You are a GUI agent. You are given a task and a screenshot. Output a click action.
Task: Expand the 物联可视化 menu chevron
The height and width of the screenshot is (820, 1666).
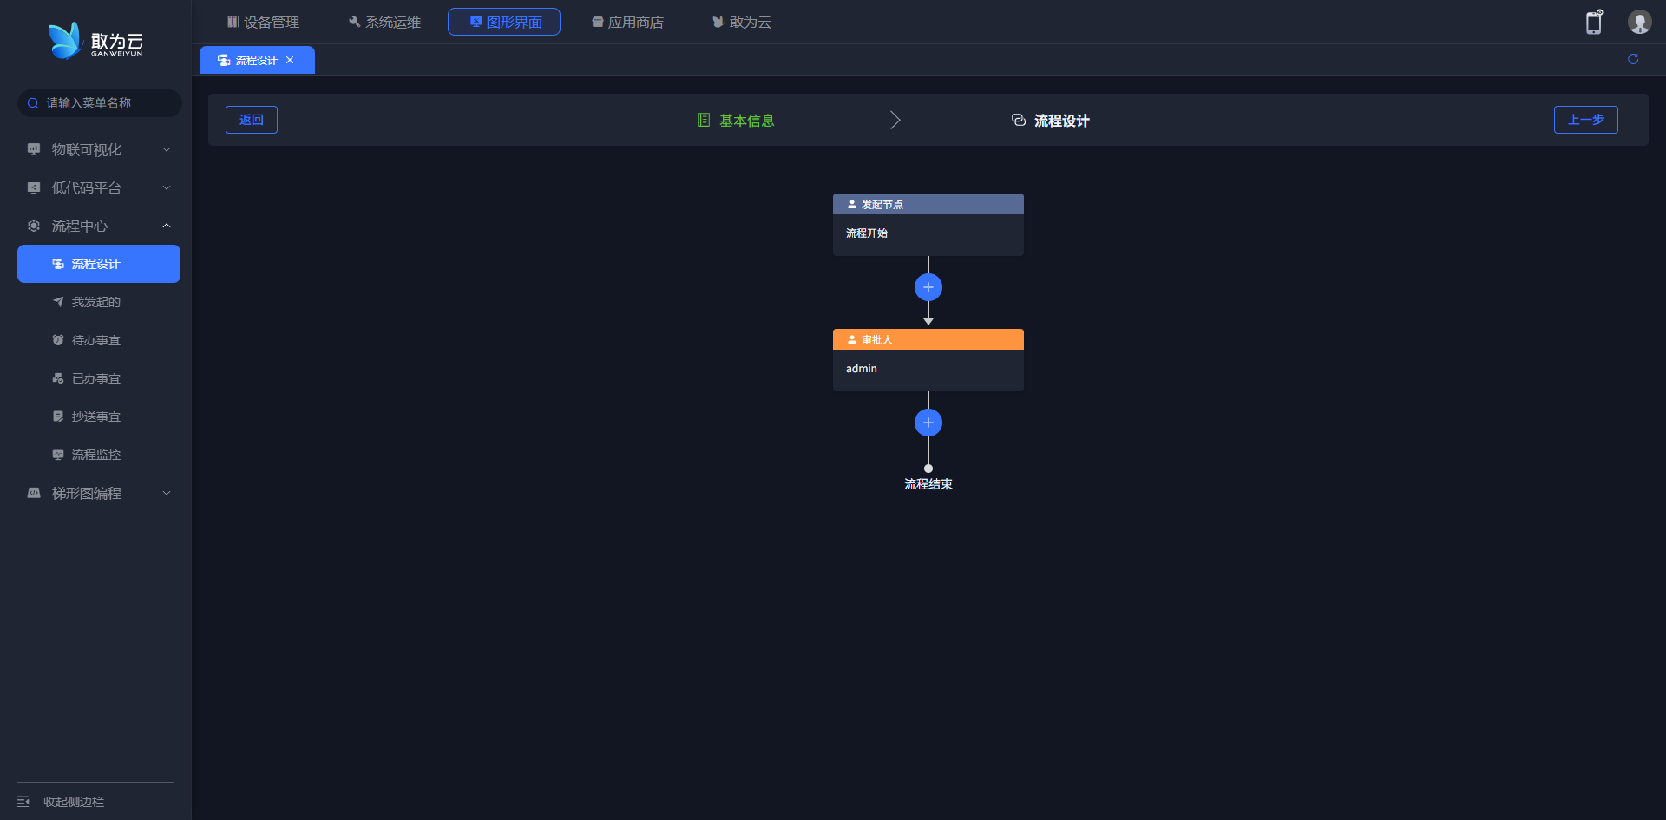click(167, 149)
